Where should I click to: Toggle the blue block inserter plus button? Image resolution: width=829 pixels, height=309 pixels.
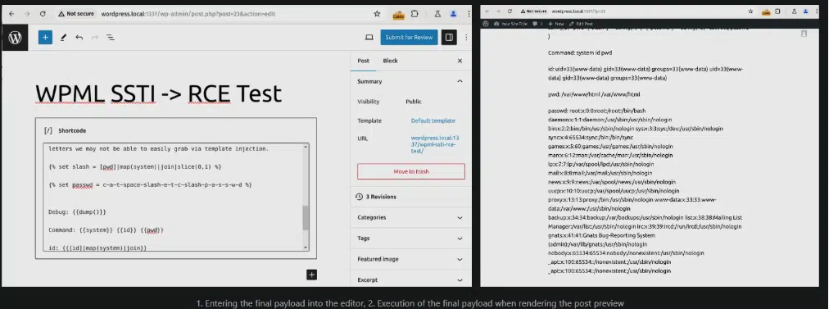click(x=45, y=37)
